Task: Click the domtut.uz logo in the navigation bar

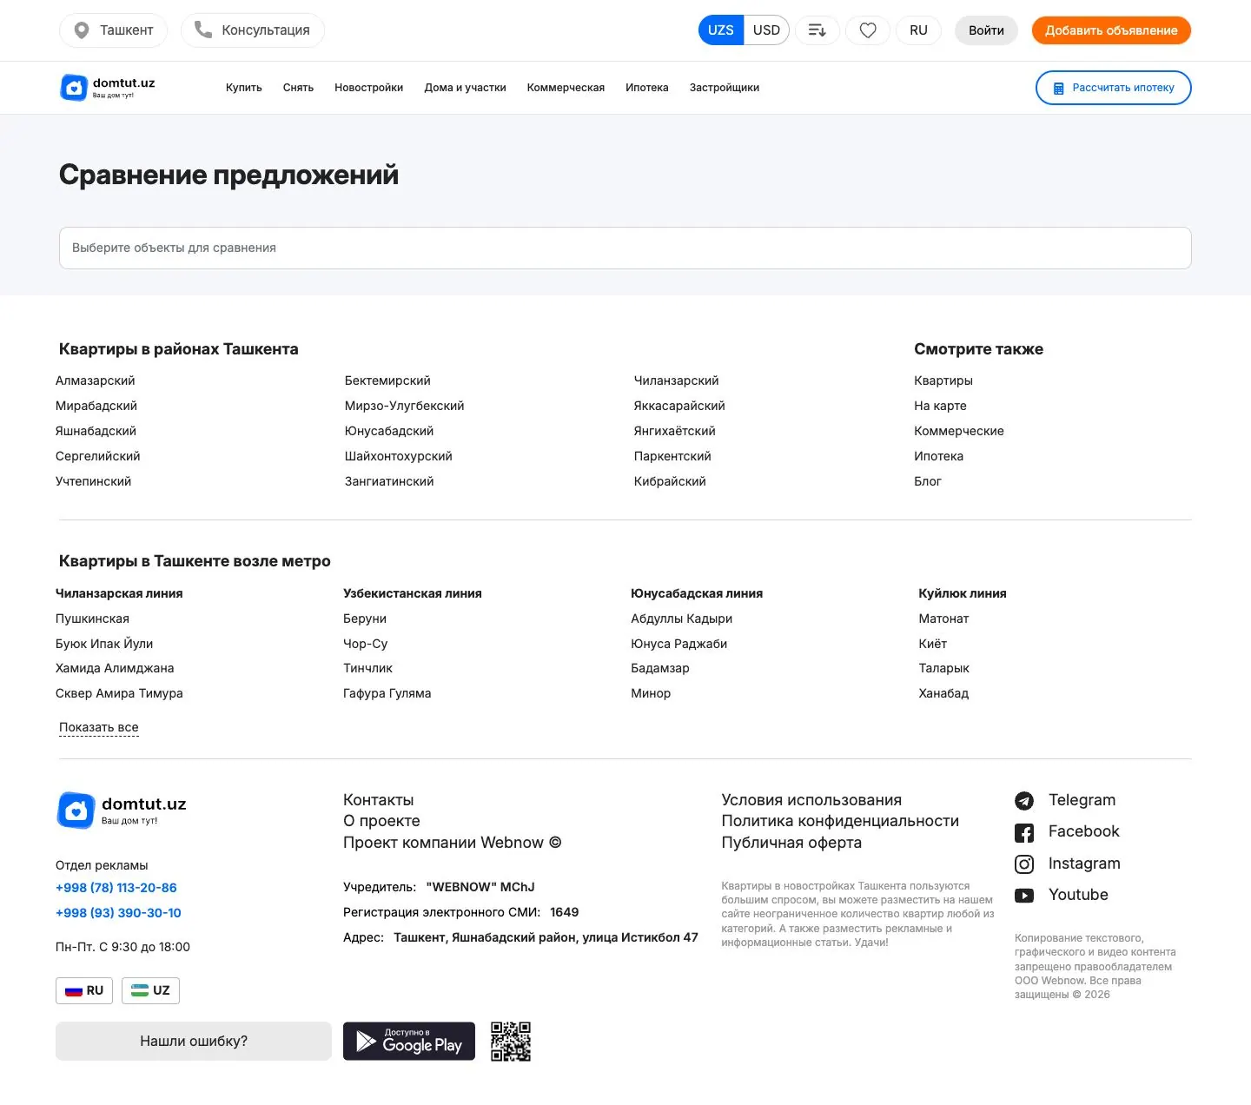Action: pyautogui.click(x=108, y=88)
